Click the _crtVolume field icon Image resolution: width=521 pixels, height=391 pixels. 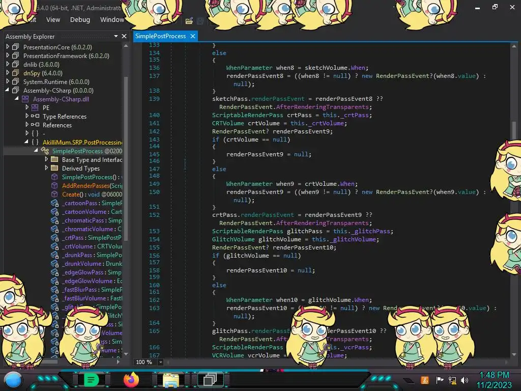[54, 246]
